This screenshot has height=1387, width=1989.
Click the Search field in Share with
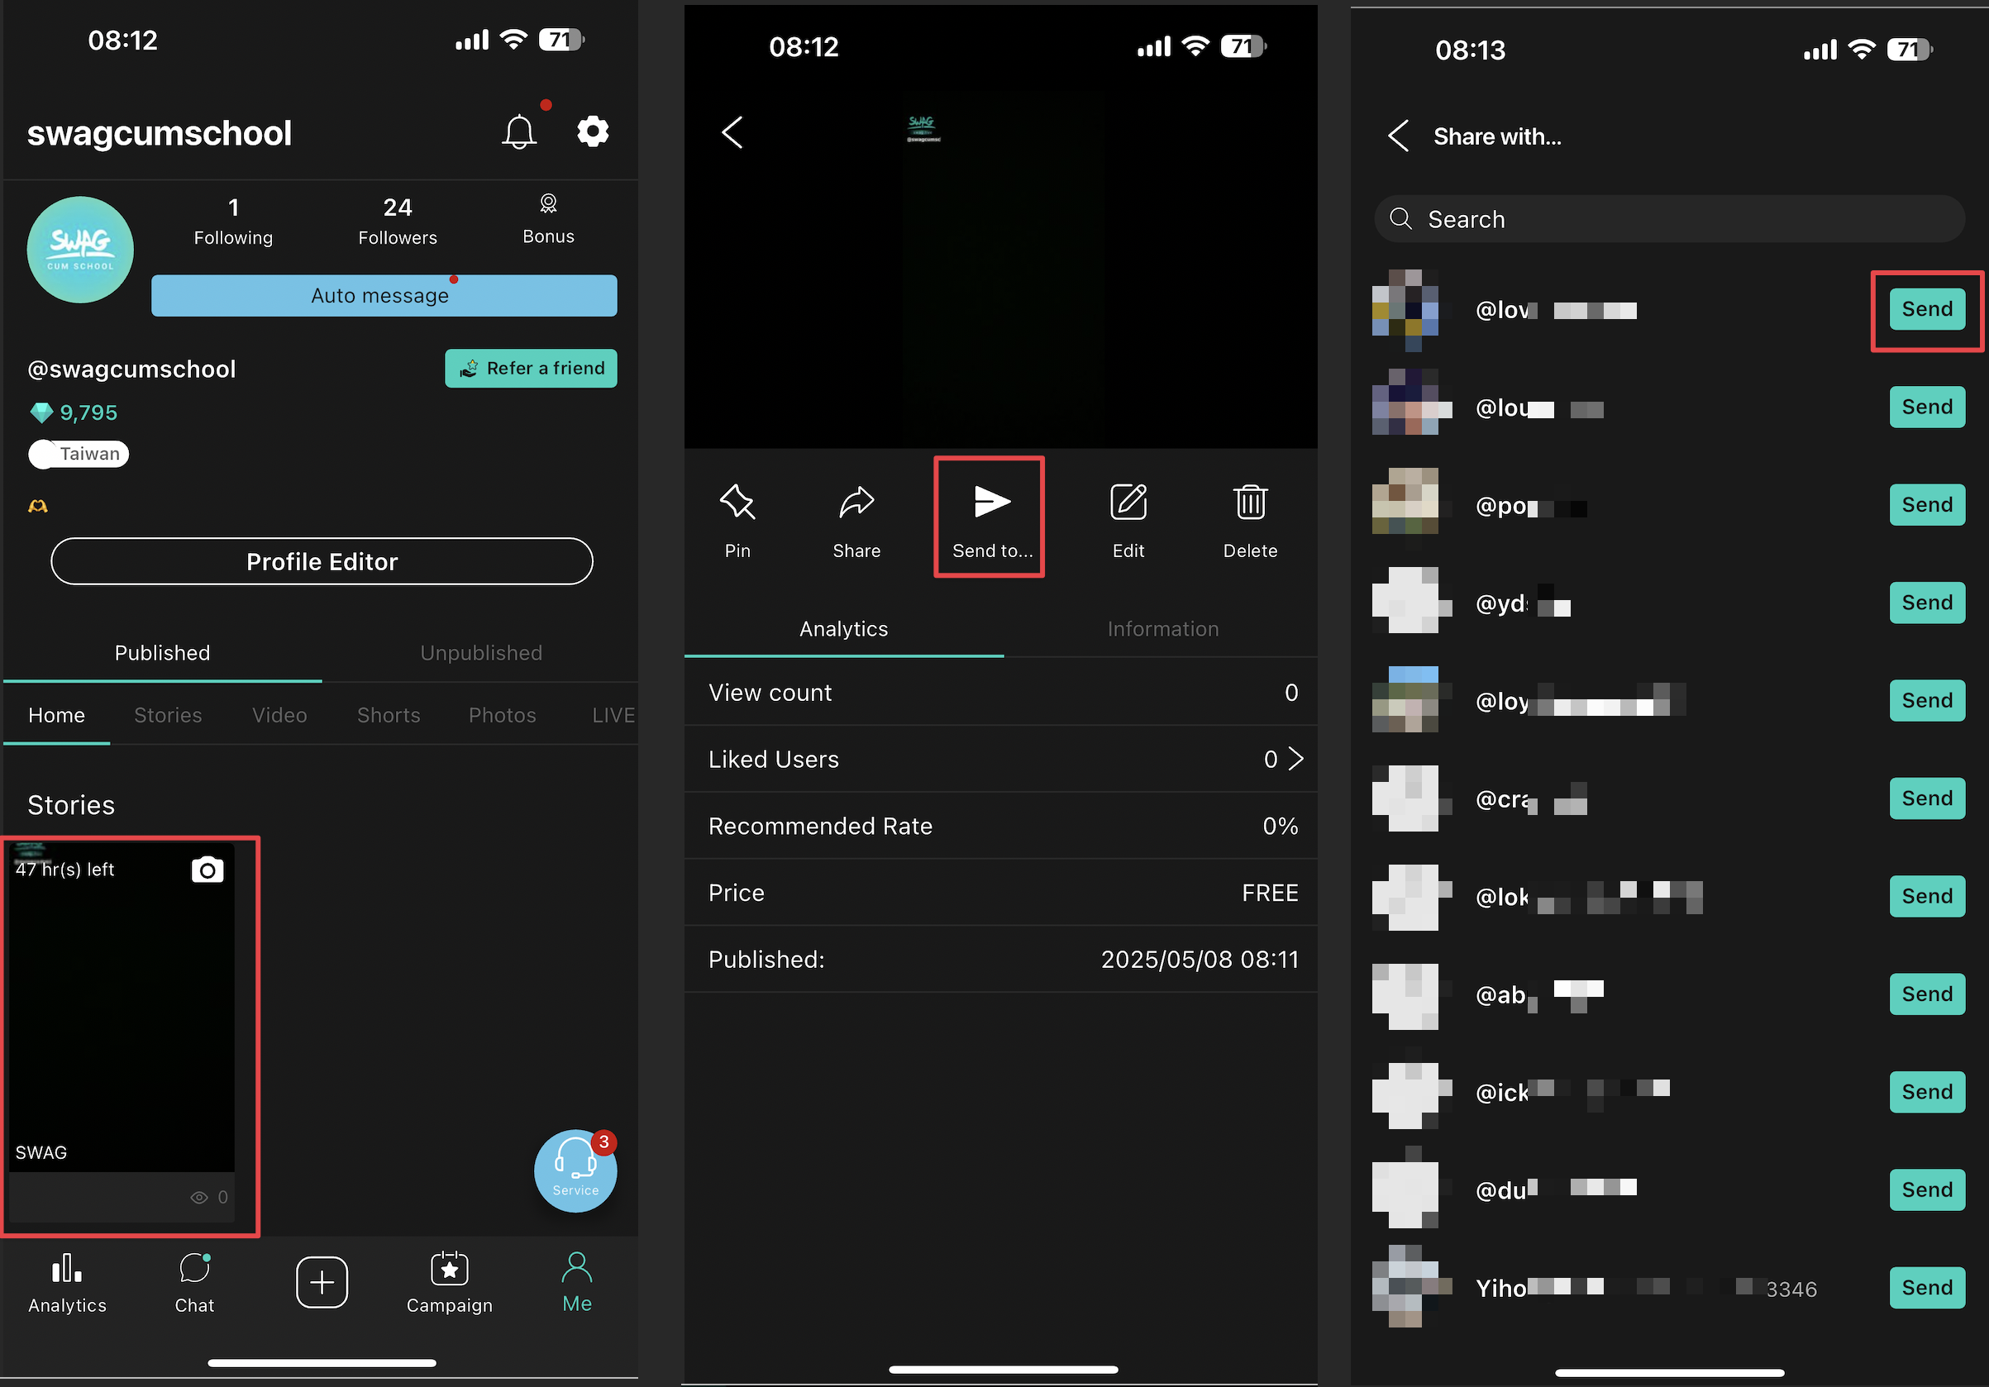pyautogui.click(x=1668, y=219)
